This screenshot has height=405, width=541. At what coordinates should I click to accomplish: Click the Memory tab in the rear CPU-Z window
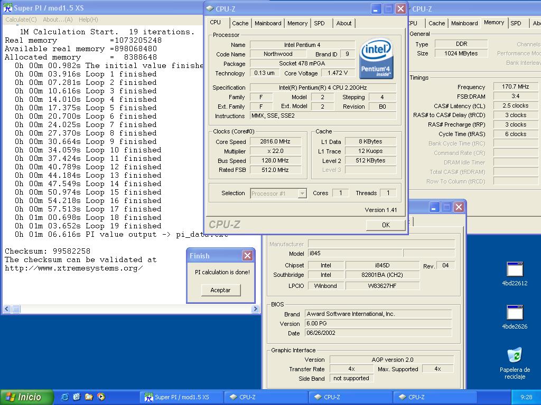(x=494, y=22)
